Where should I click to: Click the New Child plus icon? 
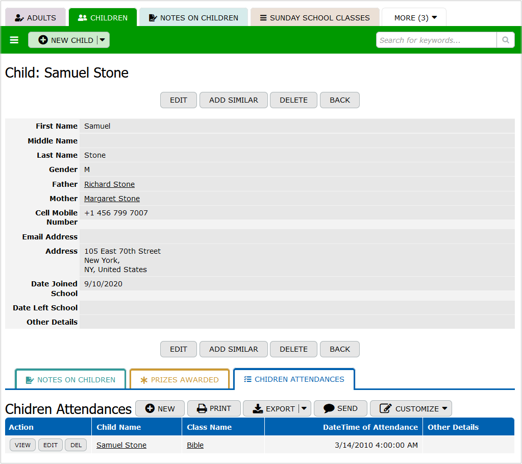pos(43,40)
